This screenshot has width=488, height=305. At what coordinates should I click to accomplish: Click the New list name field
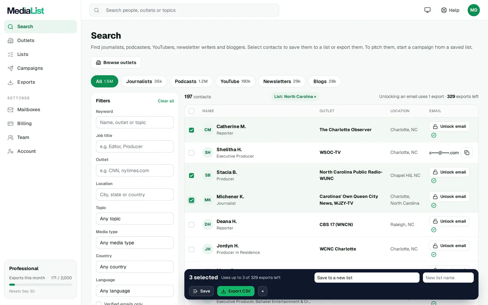pyautogui.click(x=448, y=278)
